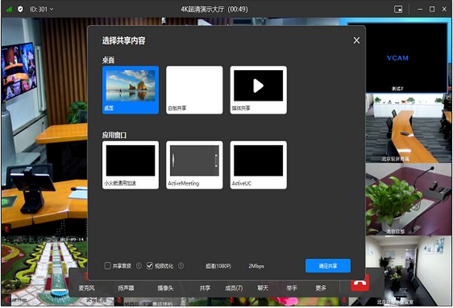Check the green signal strength icon

pos(9,9)
